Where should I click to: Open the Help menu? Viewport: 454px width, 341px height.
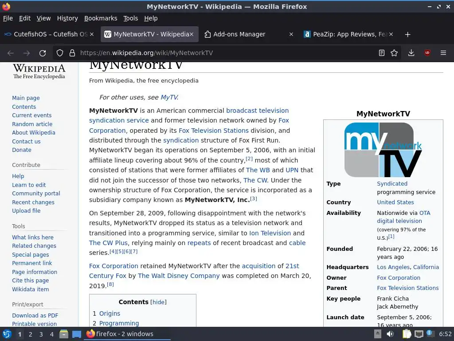151,18
